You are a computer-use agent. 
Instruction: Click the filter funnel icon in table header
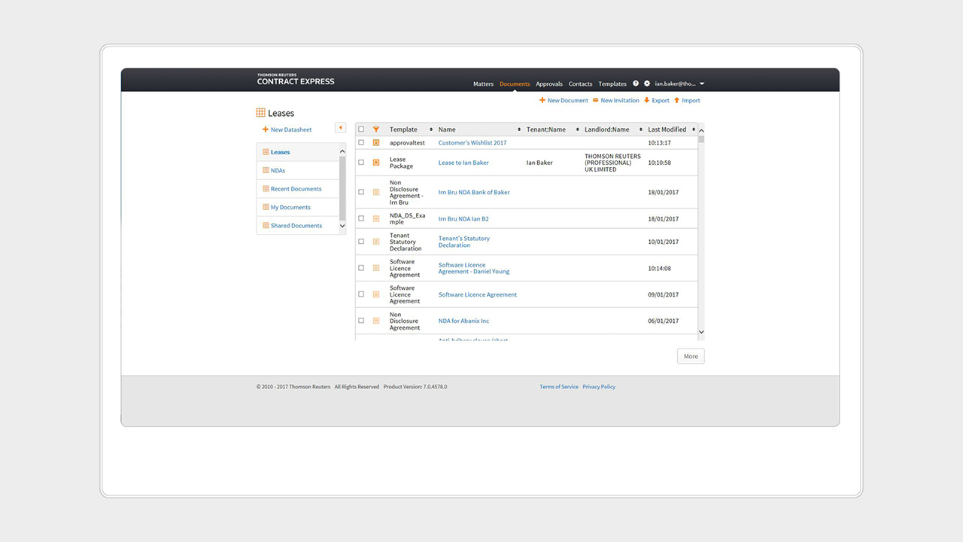(376, 129)
